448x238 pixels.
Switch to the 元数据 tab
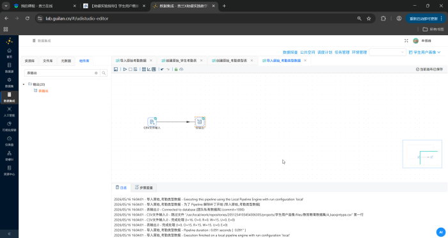tap(66, 61)
